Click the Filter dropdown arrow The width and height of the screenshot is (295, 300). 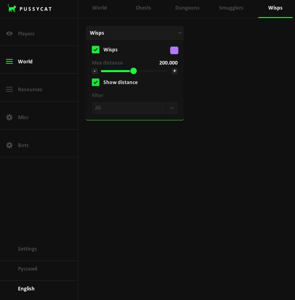[172, 108]
